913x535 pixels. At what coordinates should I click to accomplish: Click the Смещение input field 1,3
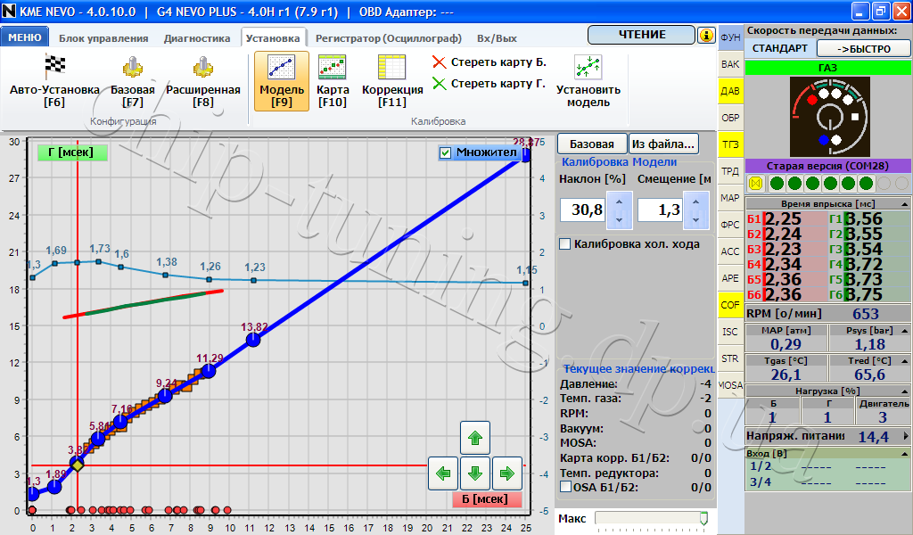point(661,210)
